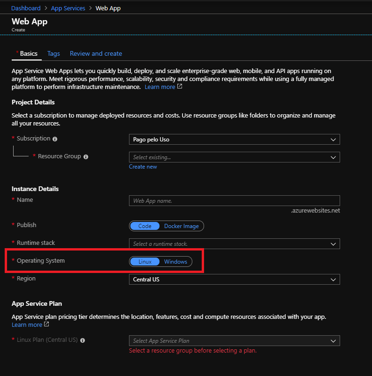Navigate to Dashboard in the breadcrumb
372x376 pixels.
point(26,8)
